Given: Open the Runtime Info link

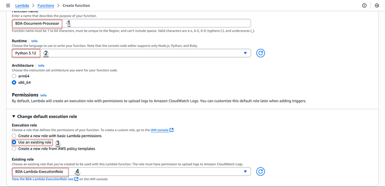Looking at the screenshot, I should 35,41.
